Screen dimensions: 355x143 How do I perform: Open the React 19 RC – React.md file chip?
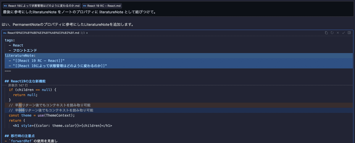pyautogui.click(x=102, y=6)
